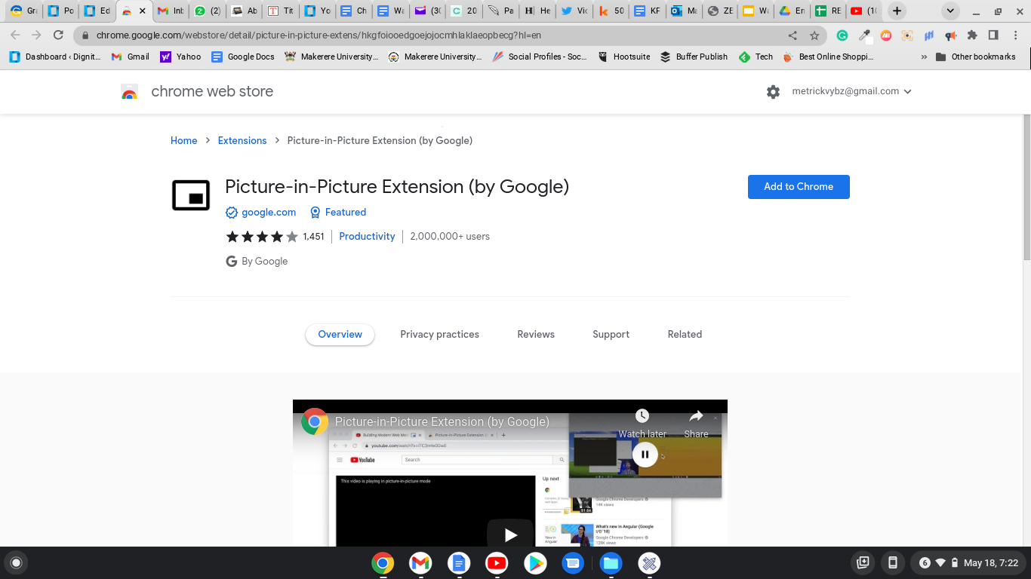The width and height of the screenshot is (1031, 579).
Task: Open the Related tab
Action: coord(685,335)
